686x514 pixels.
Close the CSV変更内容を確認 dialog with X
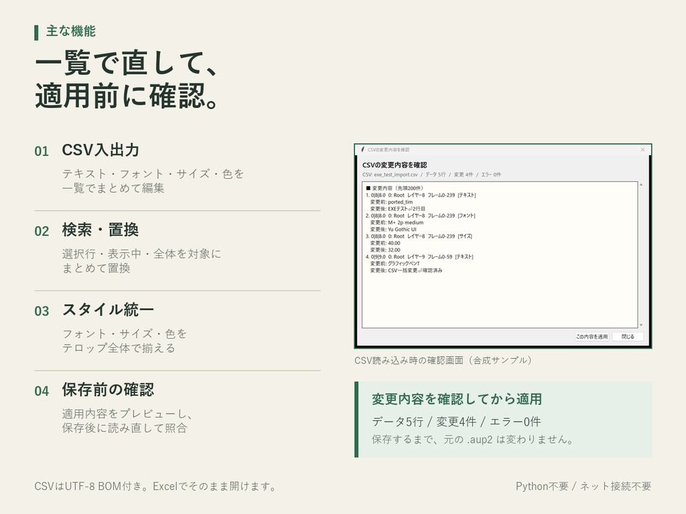coord(642,149)
